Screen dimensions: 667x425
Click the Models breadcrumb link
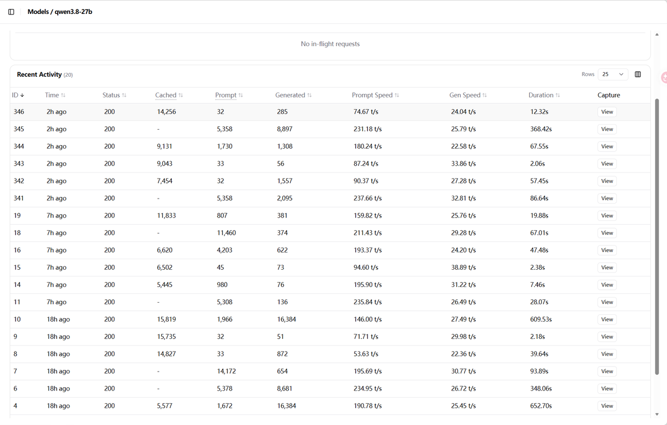click(38, 12)
